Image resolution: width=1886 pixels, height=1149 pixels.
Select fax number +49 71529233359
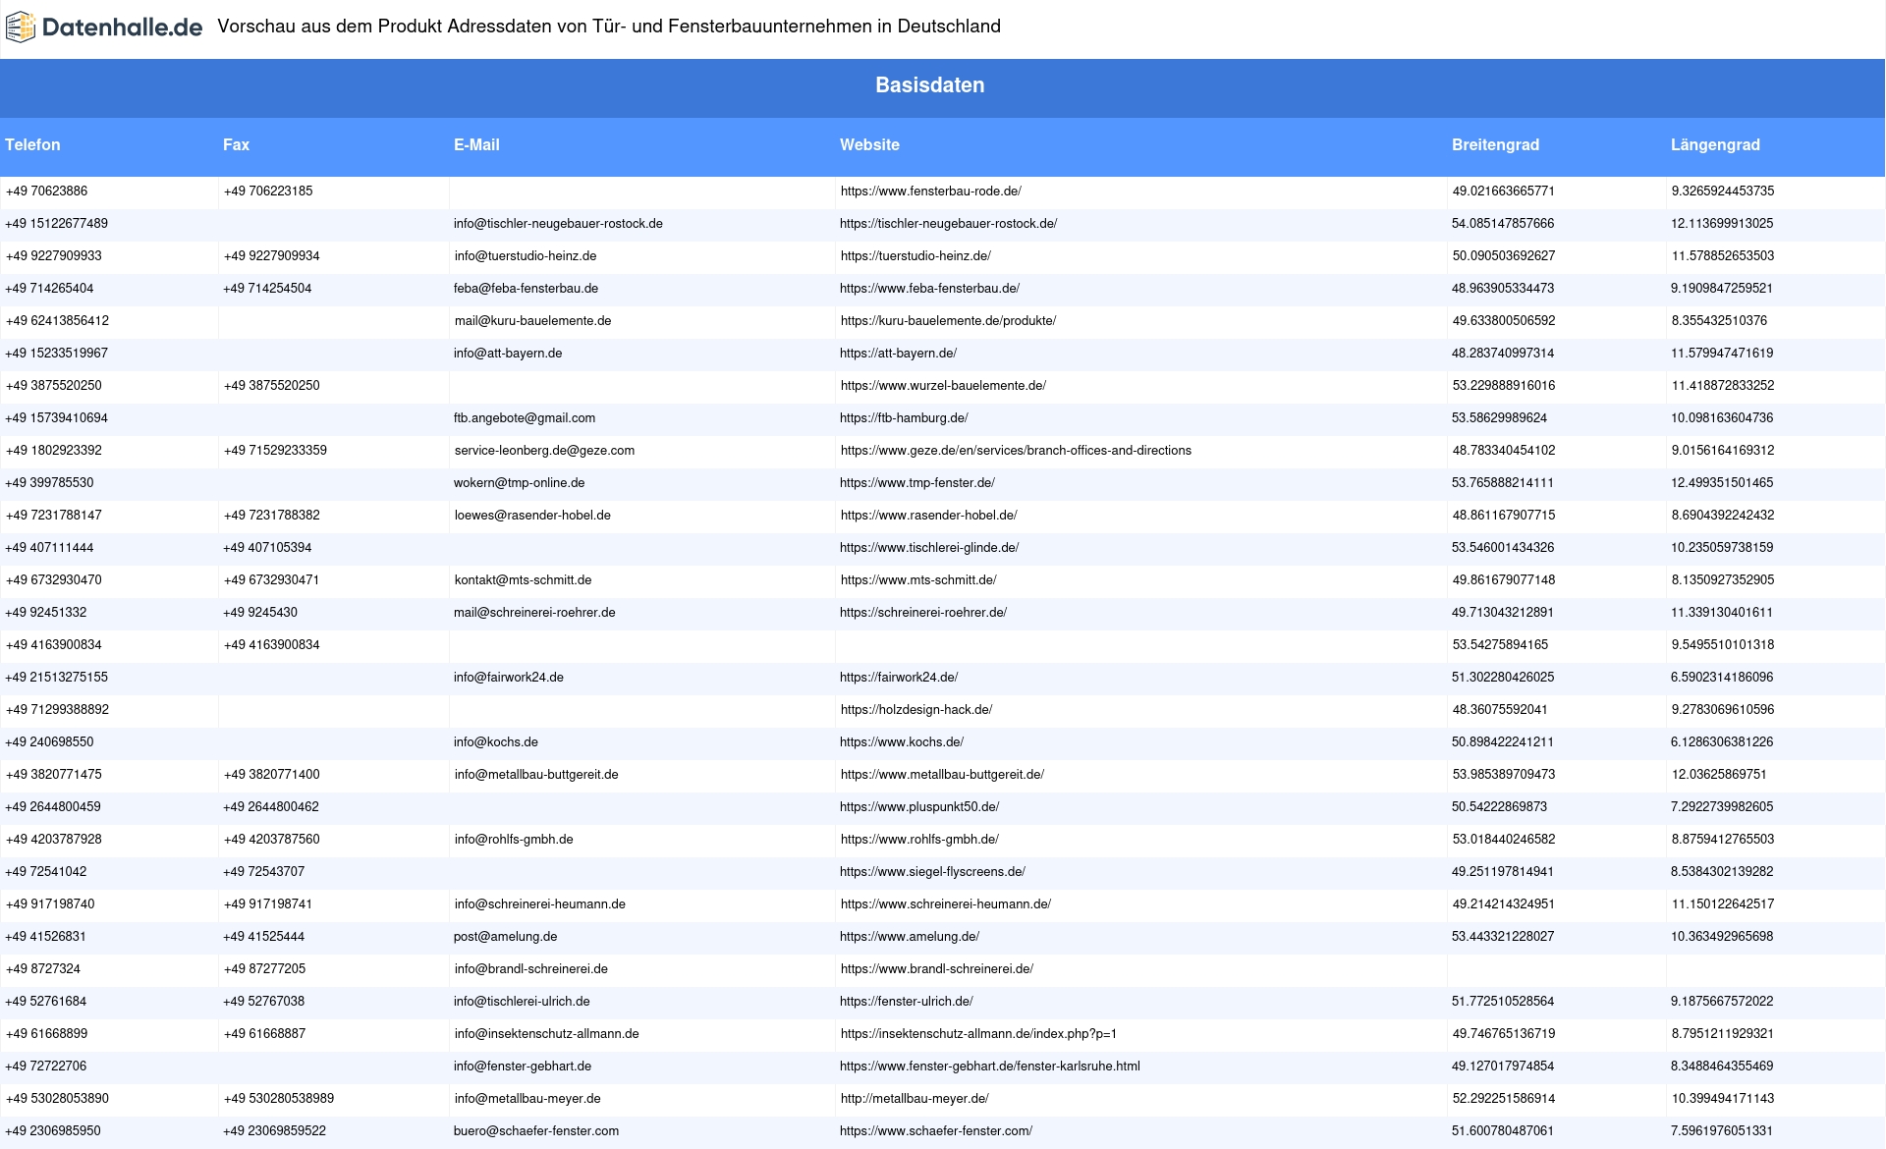click(275, 451)
